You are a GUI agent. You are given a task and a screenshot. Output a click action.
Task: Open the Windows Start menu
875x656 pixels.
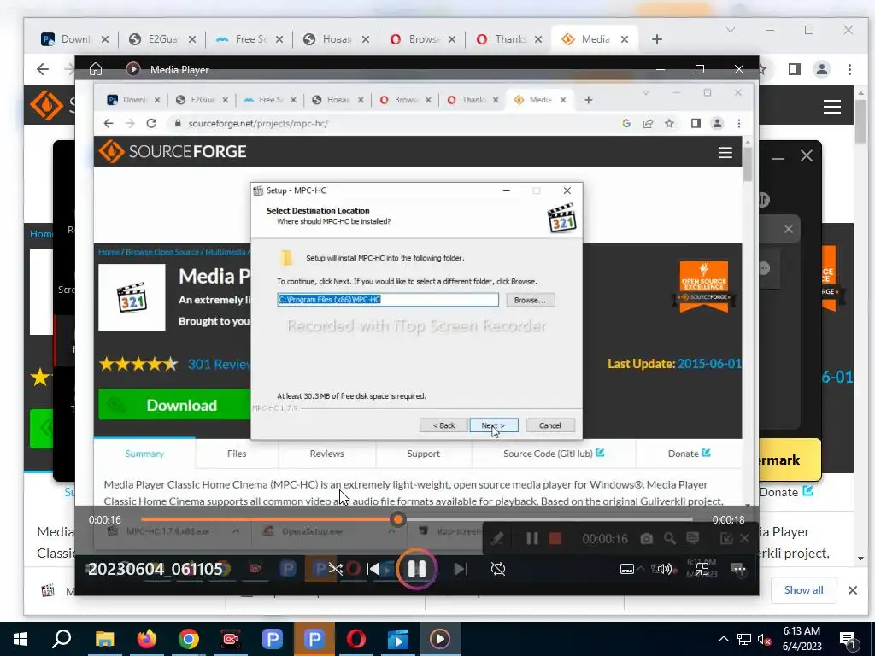click(21, 639)
